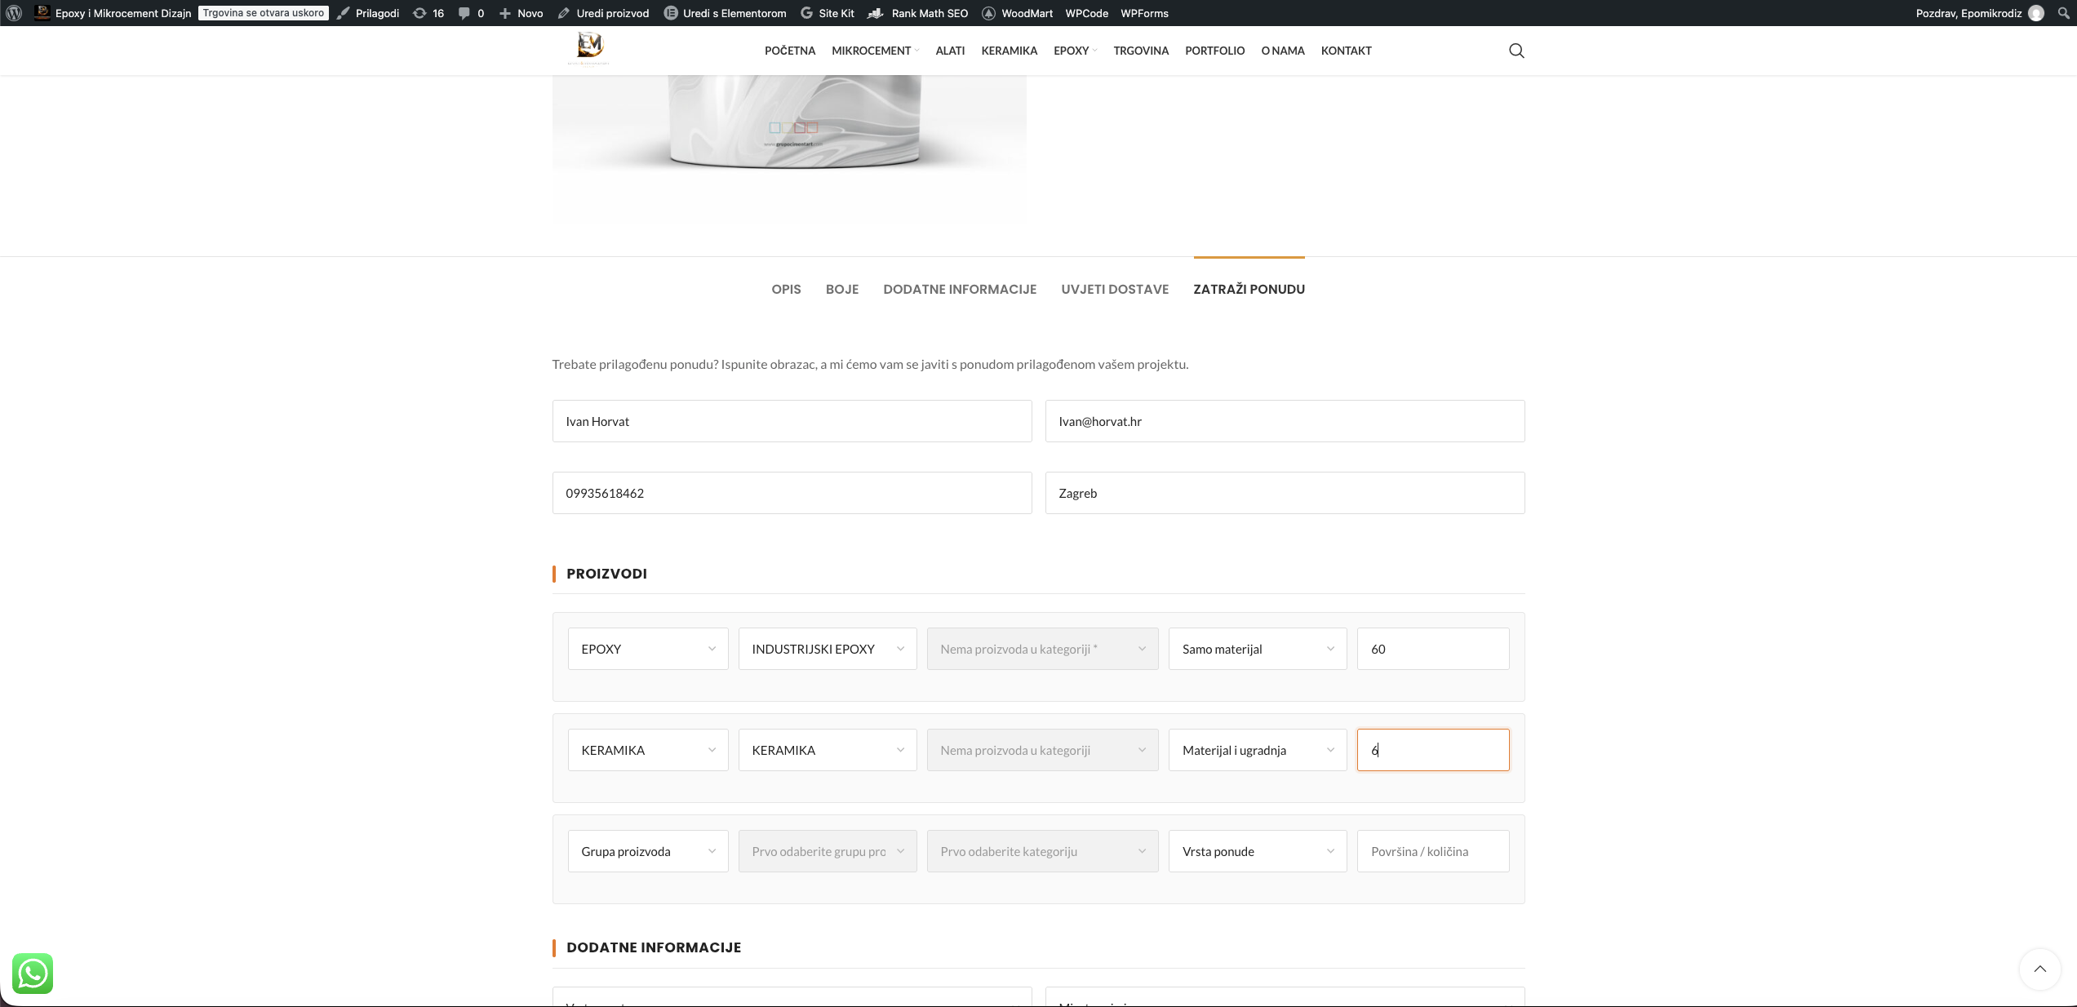Open WPForms in admin bar
Screen dimensions: 2077x1007
tap(1144, 13)
